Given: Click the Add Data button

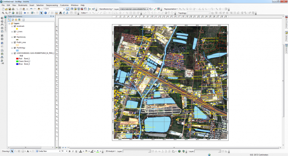Looking at the screenshot, I should (39, 9).
